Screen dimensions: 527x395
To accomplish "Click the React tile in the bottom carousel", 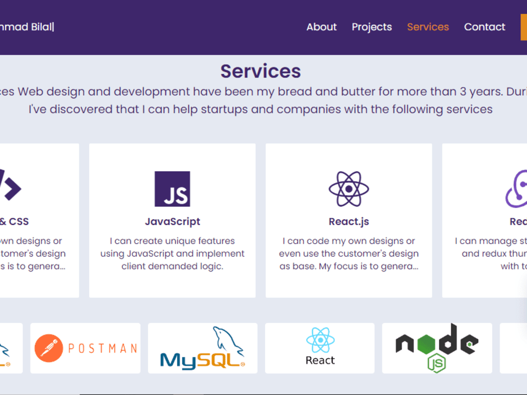I will tap(319, 348).
